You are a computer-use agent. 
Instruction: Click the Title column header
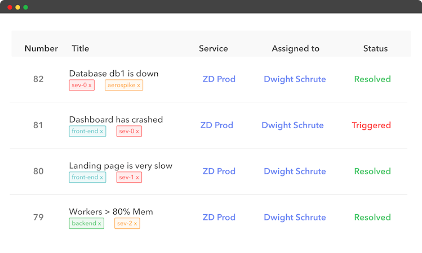pyautogui.click(x=81, y=48)
